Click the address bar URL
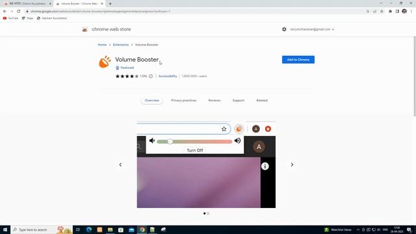 [x=100, y=12]
